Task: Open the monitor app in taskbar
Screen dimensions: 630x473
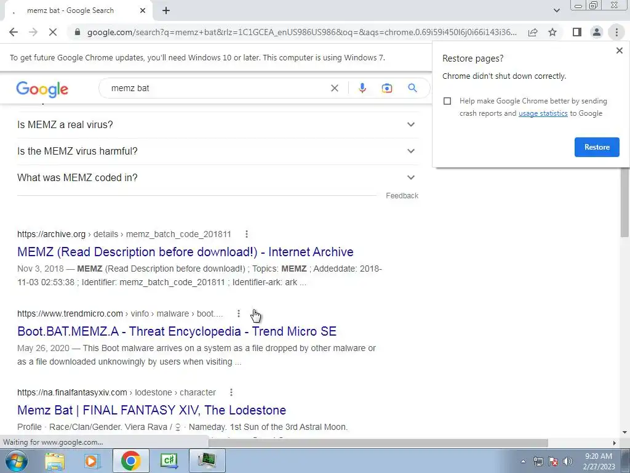Action: coord(207,461)
